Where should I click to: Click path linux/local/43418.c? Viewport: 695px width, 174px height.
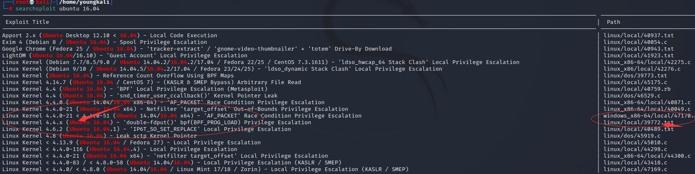(635, 163)
